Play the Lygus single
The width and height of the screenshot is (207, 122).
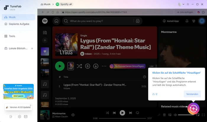60,66
